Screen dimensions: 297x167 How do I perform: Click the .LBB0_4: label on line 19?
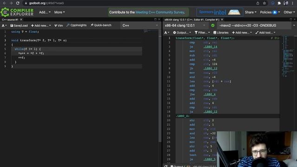[182, 116]
